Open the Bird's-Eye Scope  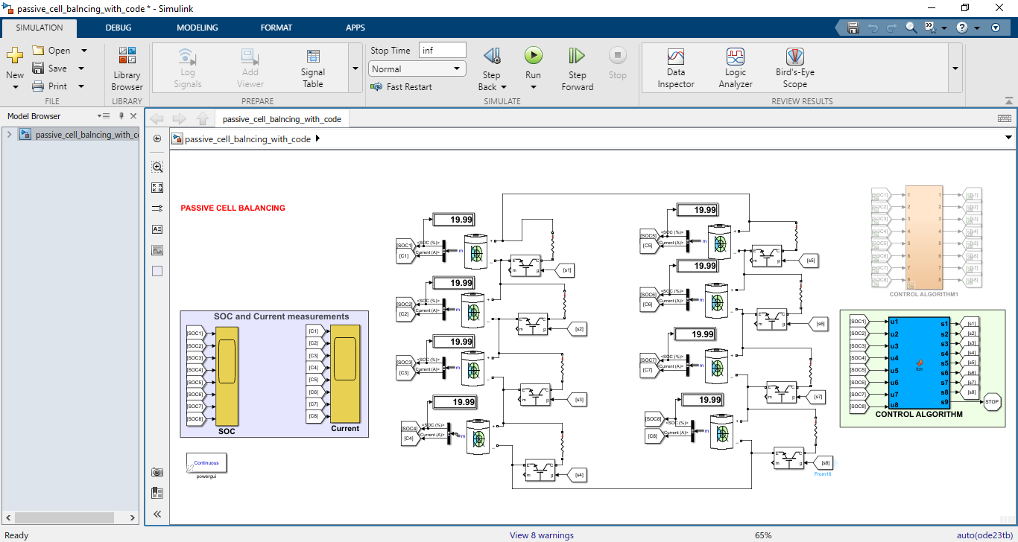point(794,67)
